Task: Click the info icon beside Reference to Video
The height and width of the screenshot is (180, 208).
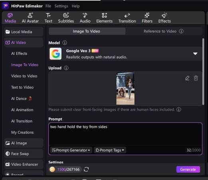Action: (181, 31)
